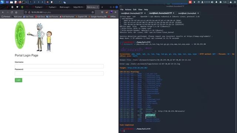Viewport: 237px width, 133px height.
Task: Click the green Login button
Action: 19,80
